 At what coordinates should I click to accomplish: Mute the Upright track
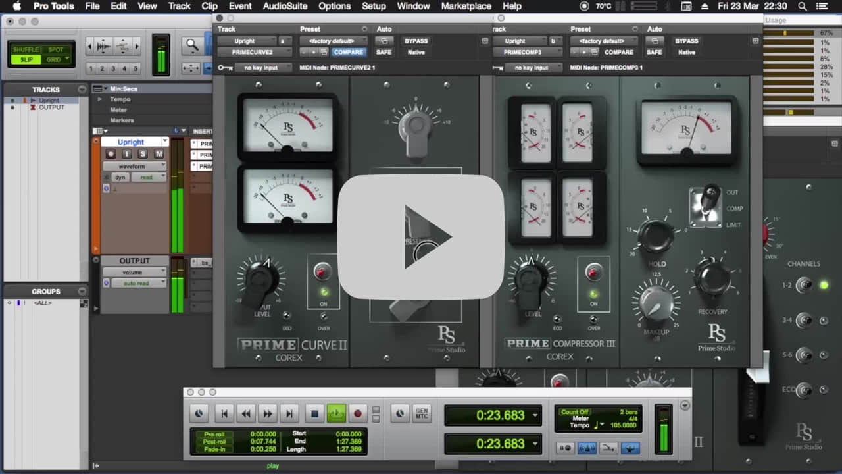(x=159, y=154)
